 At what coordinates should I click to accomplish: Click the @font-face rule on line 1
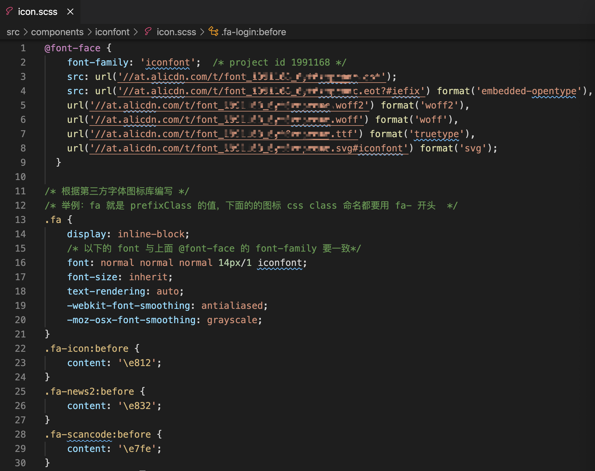click(72, 48)
